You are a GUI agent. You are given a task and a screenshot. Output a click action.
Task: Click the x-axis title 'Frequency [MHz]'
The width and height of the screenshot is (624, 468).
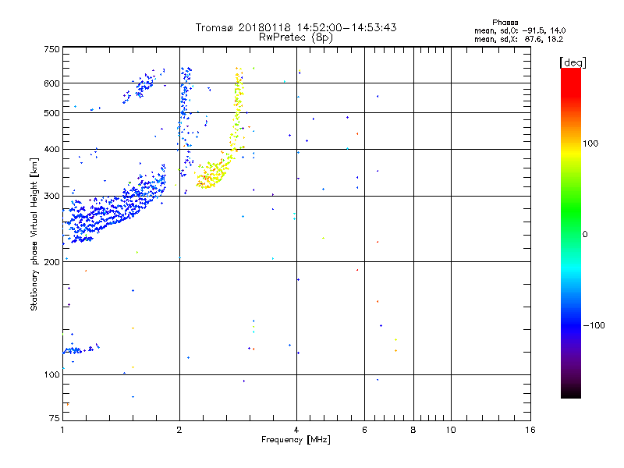(x=296, y=440)
